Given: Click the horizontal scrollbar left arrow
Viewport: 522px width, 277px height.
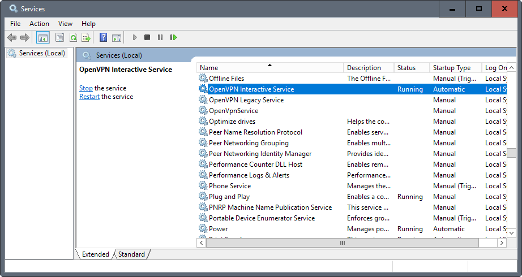Looking at the screenshot, I should point(202,243).
